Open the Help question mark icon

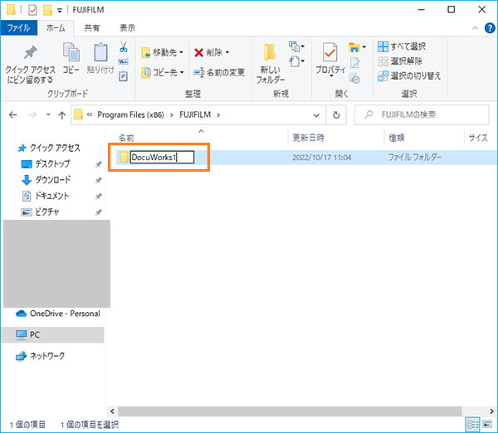(x=490, y=28)
